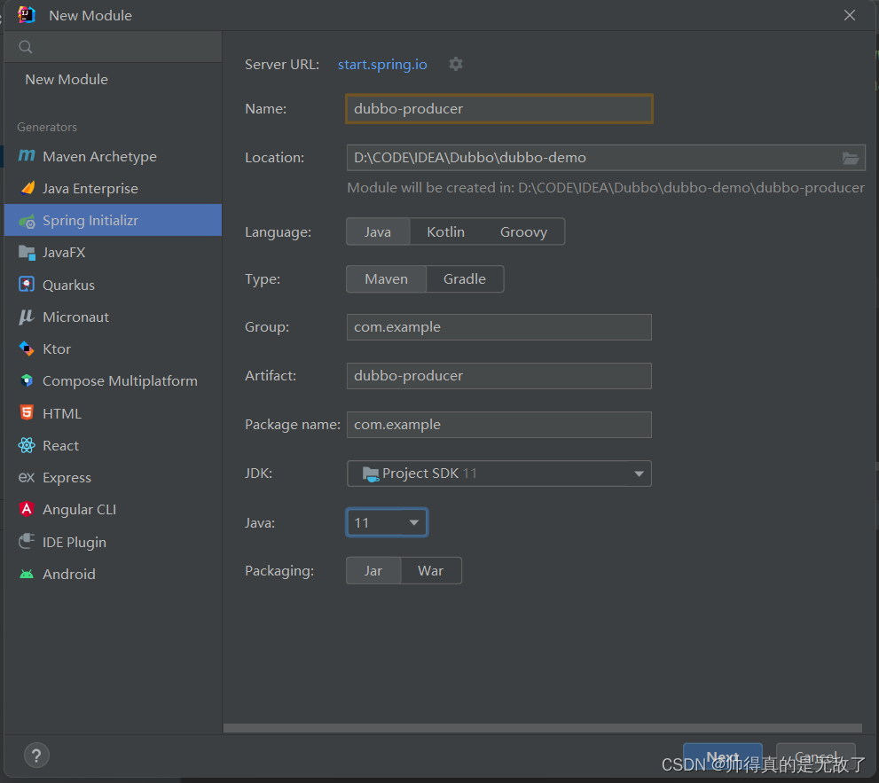The width and height of the screenshot is (879, 783).
Task: Focus the Name field dubbo-producer
Action: click(498, 109)
